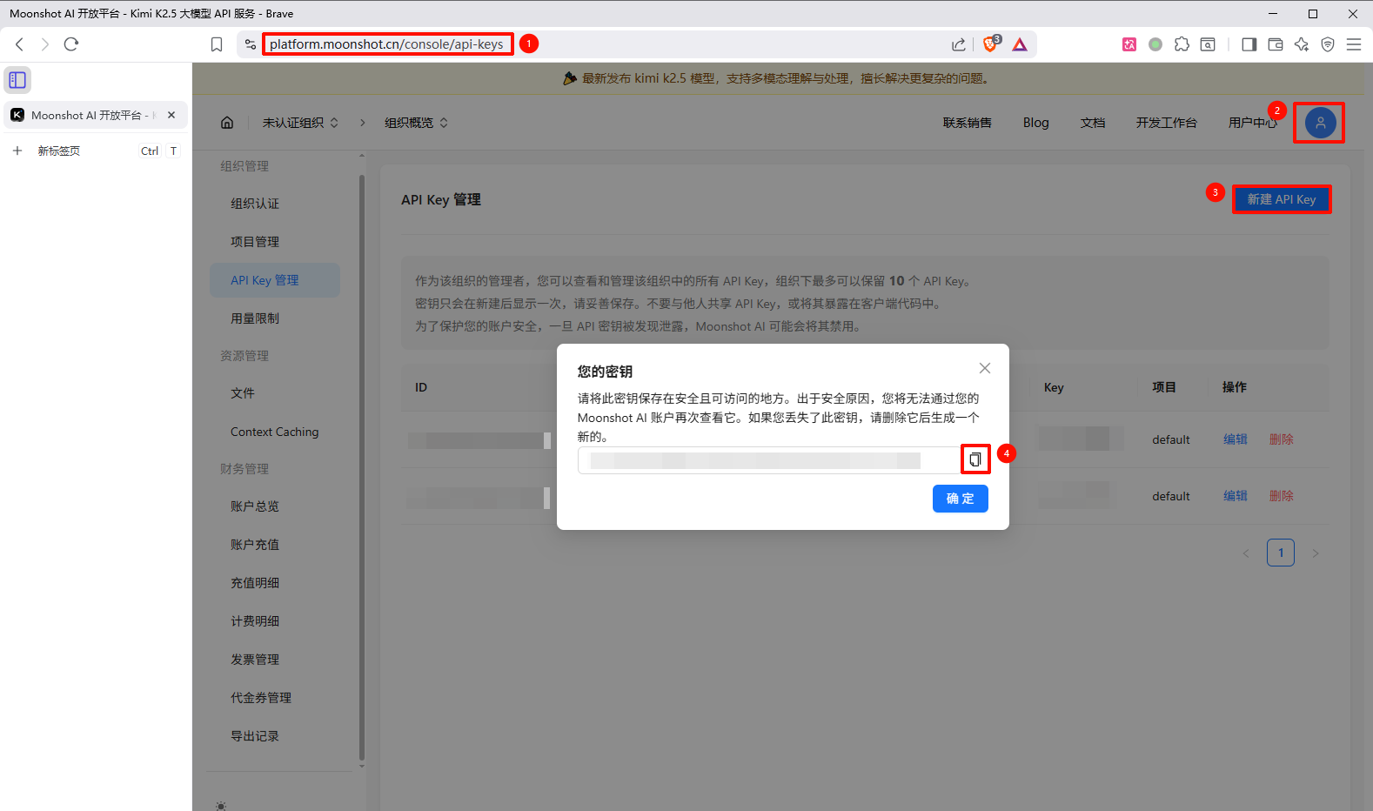1373x811 pixels.
Task: Select 用量限制 in sidebar
Action: point(255,318)
